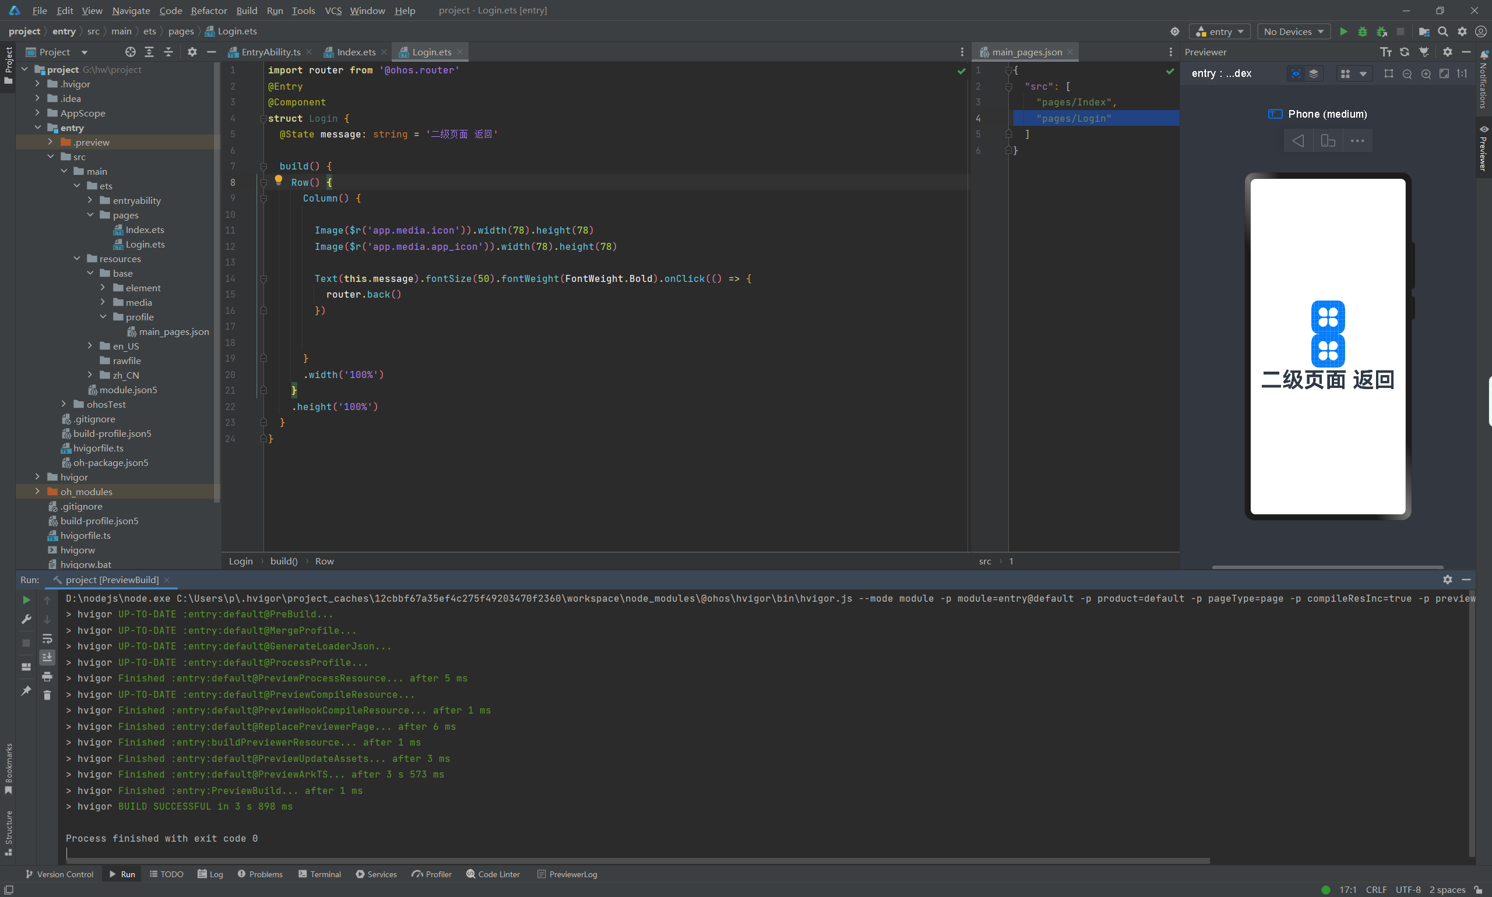The height and width of the screenshot is (897, 1492).
Task: Open the Terminal tool window
Action: click(x=319, y=874)
